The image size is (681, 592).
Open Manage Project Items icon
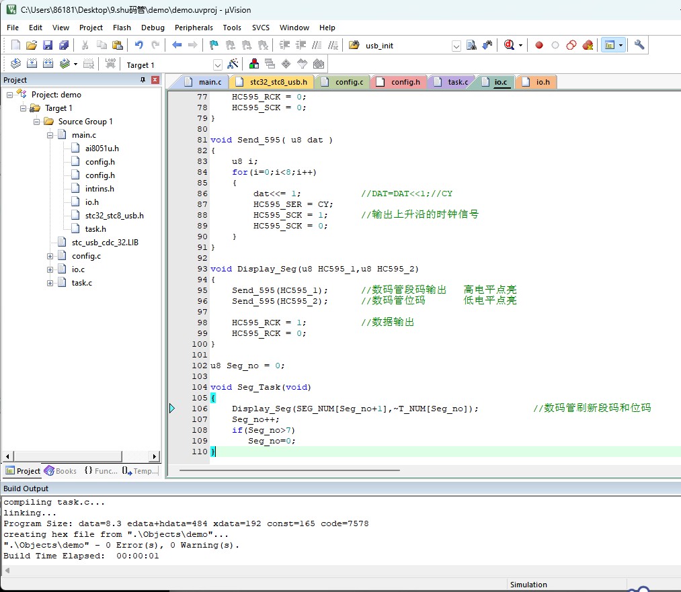pos(254,65)
